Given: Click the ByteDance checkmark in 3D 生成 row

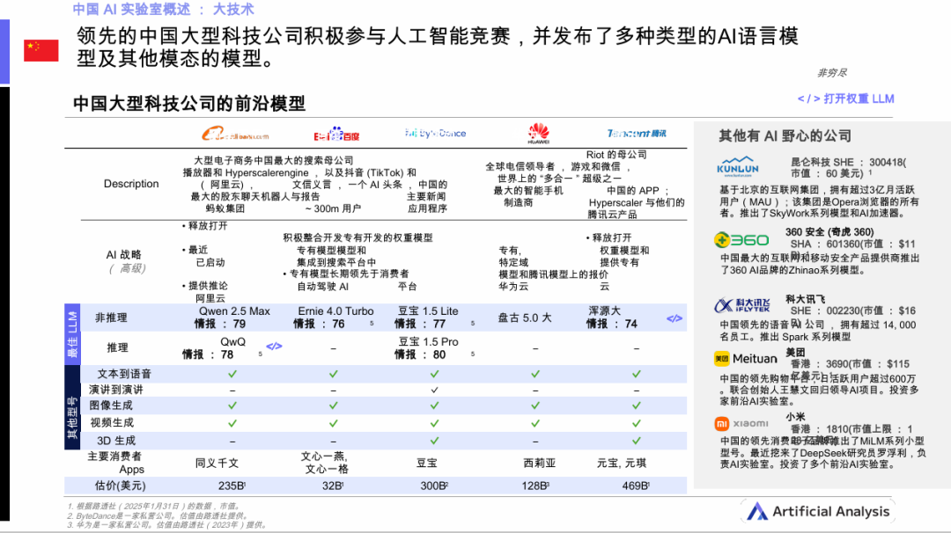Looking at the screenshot, I should (x=434, y=441).
